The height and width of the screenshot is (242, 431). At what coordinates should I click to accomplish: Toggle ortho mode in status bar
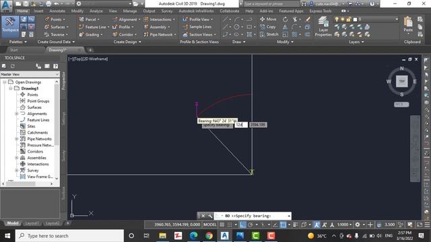242,225
